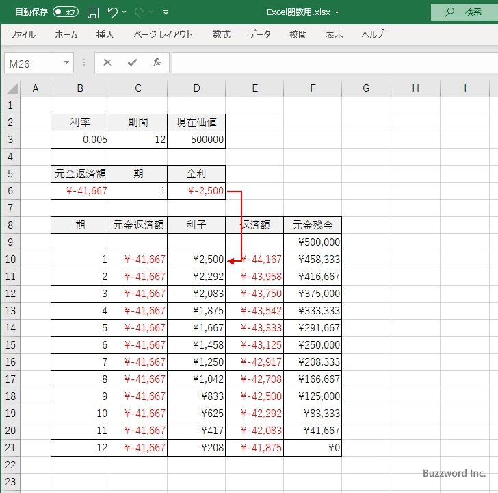This screenshot has height=493, width=498.
Task: Select cell with 期間 value 12 in row 3
Action: coord(138,140)
